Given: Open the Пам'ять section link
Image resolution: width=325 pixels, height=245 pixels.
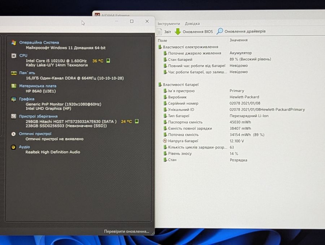Looking at the screenshot, I should tap(27, 73).
